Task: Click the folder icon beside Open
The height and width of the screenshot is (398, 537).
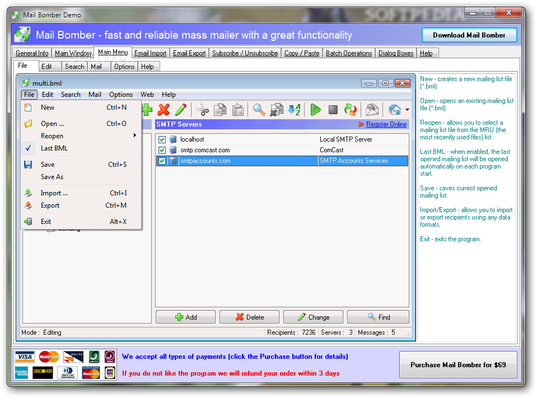Action: click(x=28, y=124)
